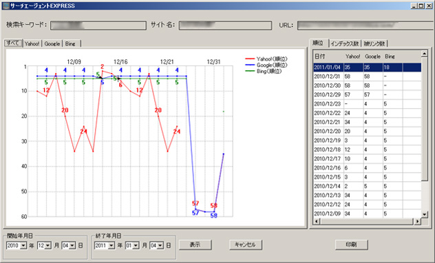Click the table's vertical scrollbar down arrow
The height and width of the screenshot is (263, 435).
click(425, 214)
